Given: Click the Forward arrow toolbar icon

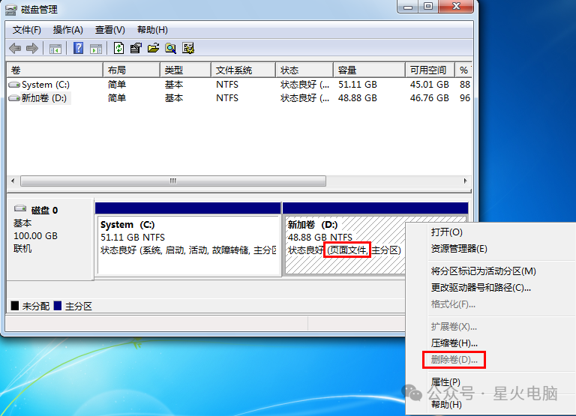Looking at the screenshot, I should [31, 49].
